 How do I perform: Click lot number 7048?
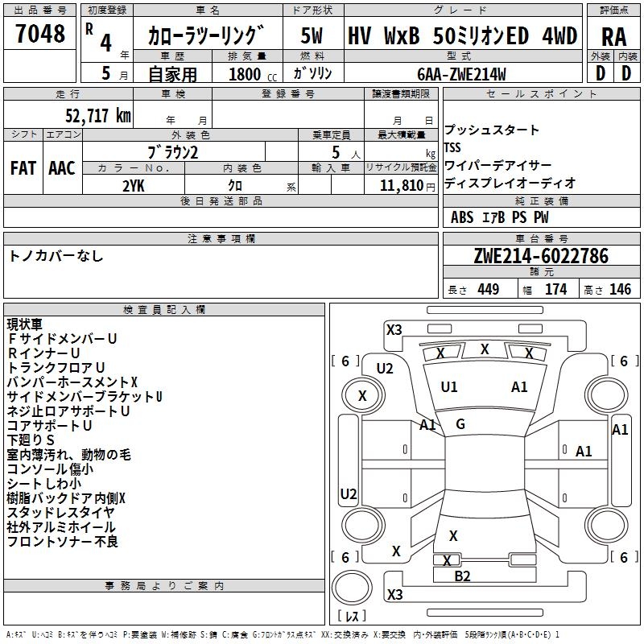coord(39,35)
